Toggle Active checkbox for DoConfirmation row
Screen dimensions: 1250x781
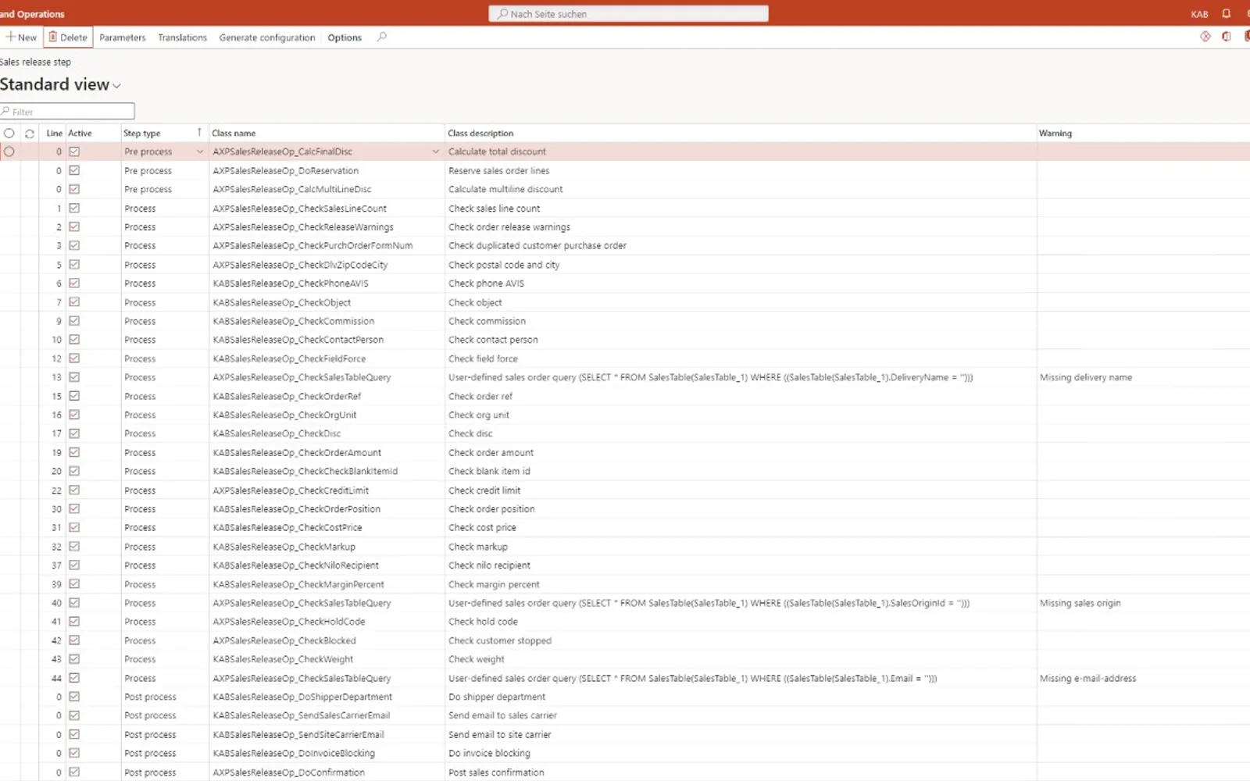74,772
